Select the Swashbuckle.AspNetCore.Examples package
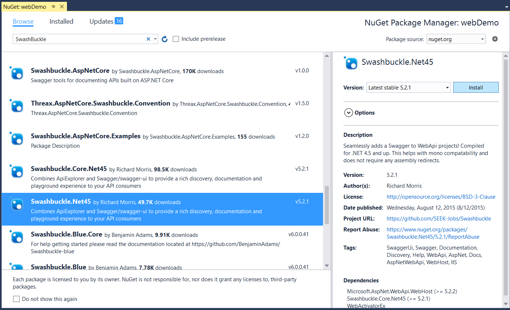The width and height of the screenshot is (510, 310). click(162, 141)
